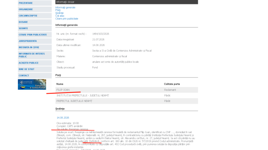Screen dimensions: 268x150
Task: Open the European e-Justice Portal banner
Action: coord(32,85)
